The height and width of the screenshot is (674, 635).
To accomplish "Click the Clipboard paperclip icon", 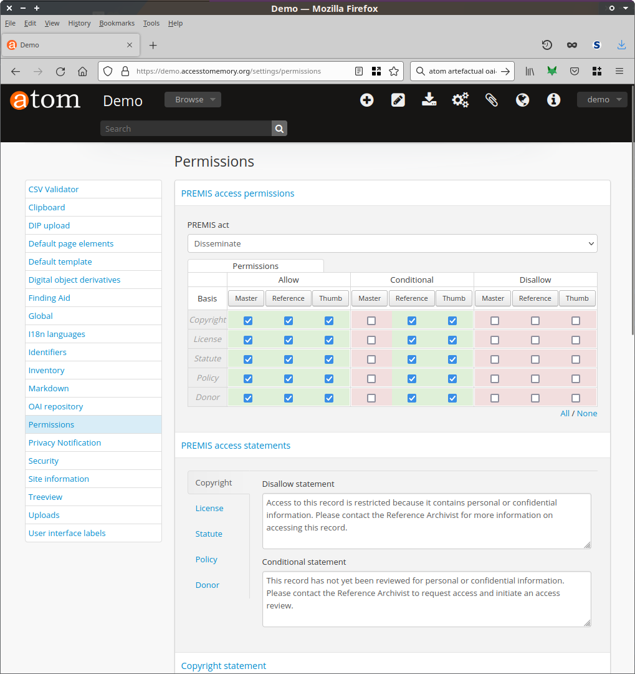I will click(x=492, y=100).
